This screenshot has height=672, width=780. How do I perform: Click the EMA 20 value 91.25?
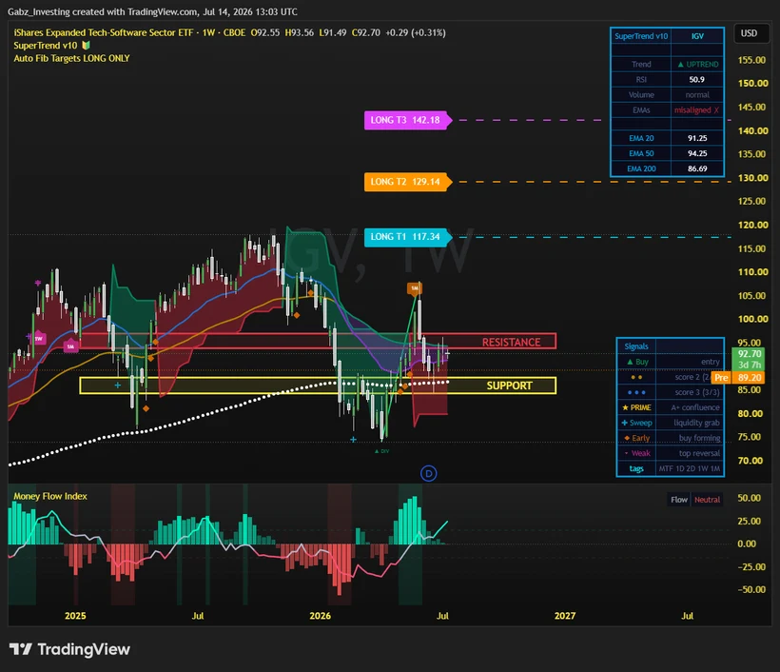[697, 138]
